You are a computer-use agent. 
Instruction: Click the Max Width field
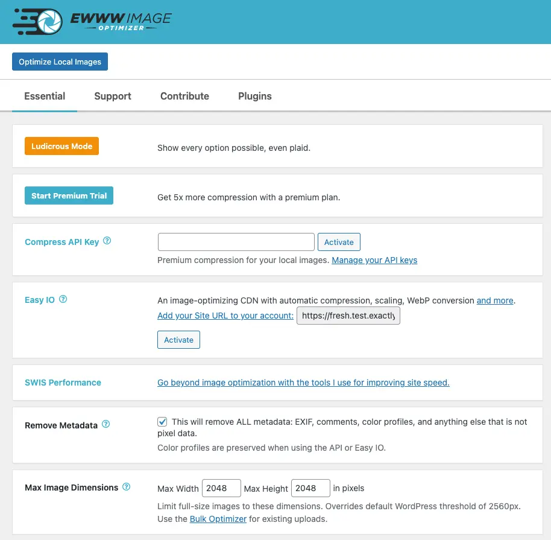[221, 488]
